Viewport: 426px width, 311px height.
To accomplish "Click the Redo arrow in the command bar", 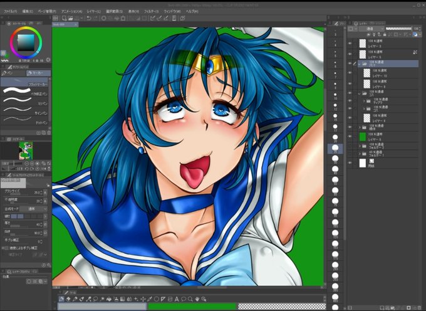I will pos(96,18).
